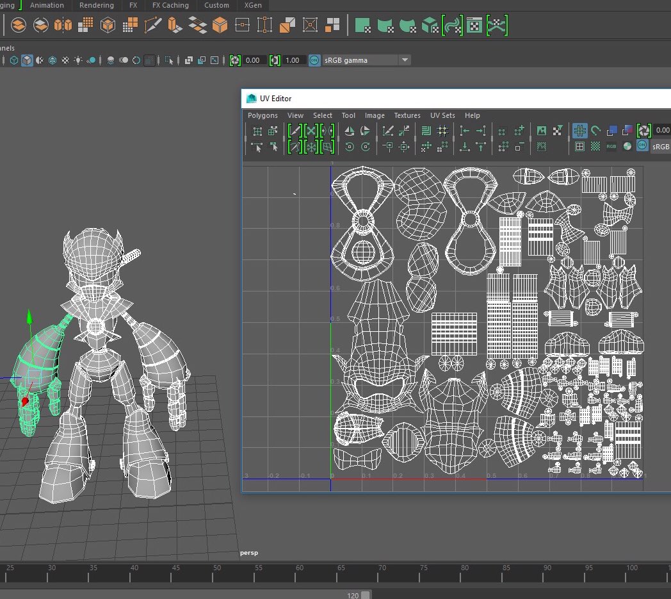Toggle display image in UV Editor
The width and height of the screenshot is (671, 599).
(x=541, y=131)
